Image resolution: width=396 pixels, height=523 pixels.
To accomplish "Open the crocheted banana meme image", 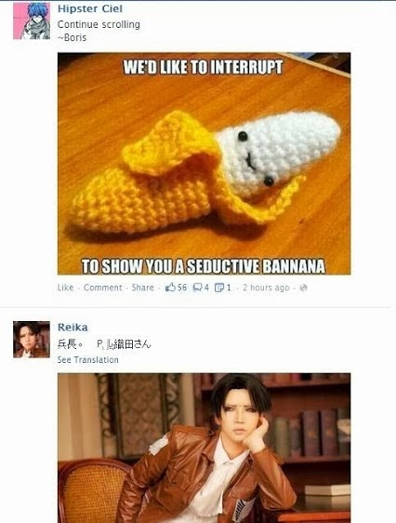I will [204, 164].
